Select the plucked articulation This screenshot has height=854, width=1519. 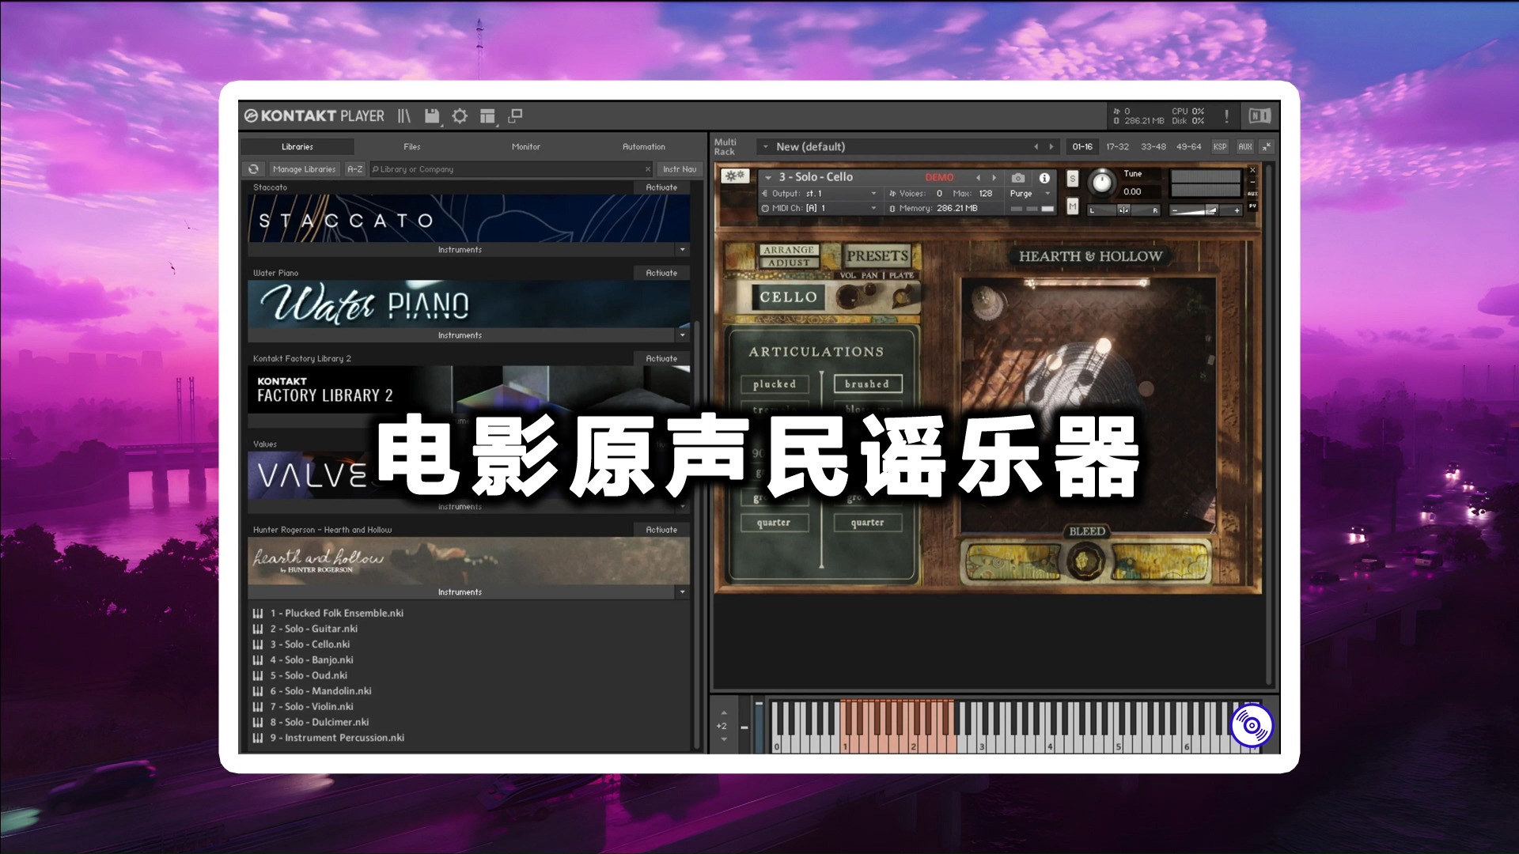click(775, 384)
